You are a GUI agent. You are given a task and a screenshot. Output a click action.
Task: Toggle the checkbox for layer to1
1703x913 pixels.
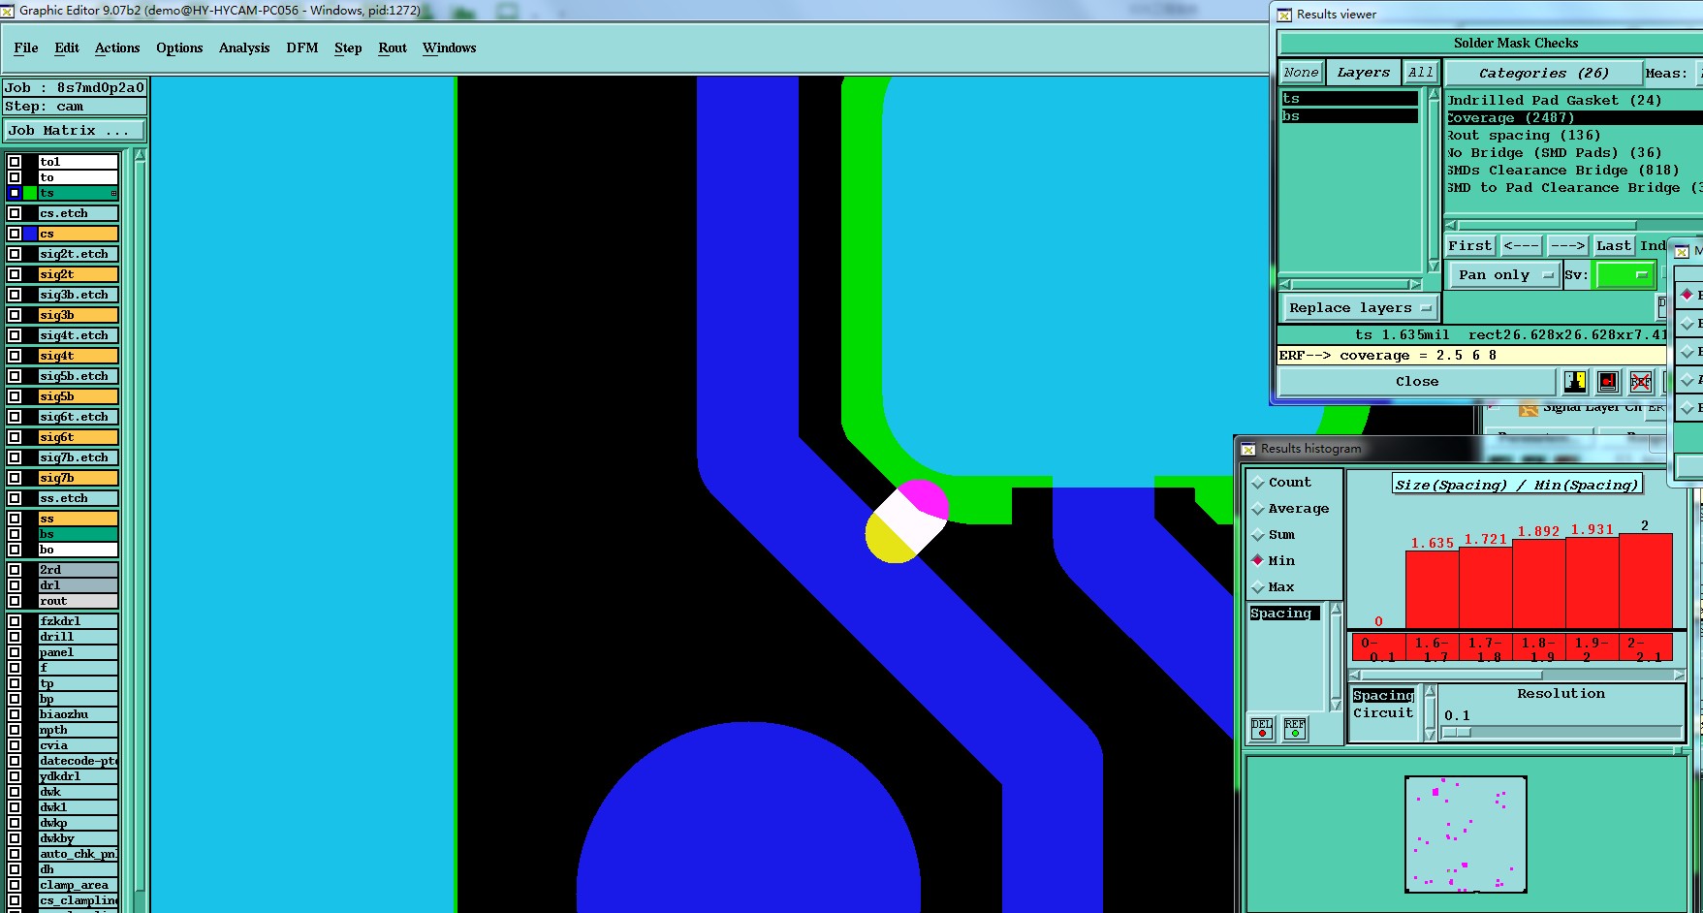click(x=15, y=162)
